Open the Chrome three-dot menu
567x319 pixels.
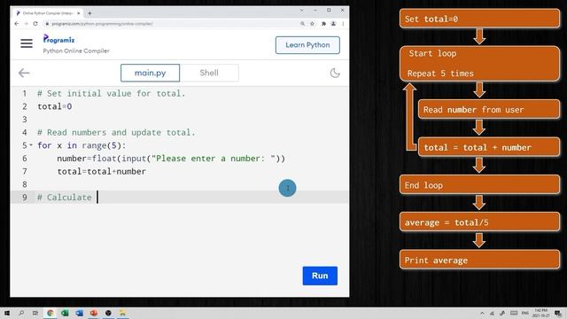[343, 24]
